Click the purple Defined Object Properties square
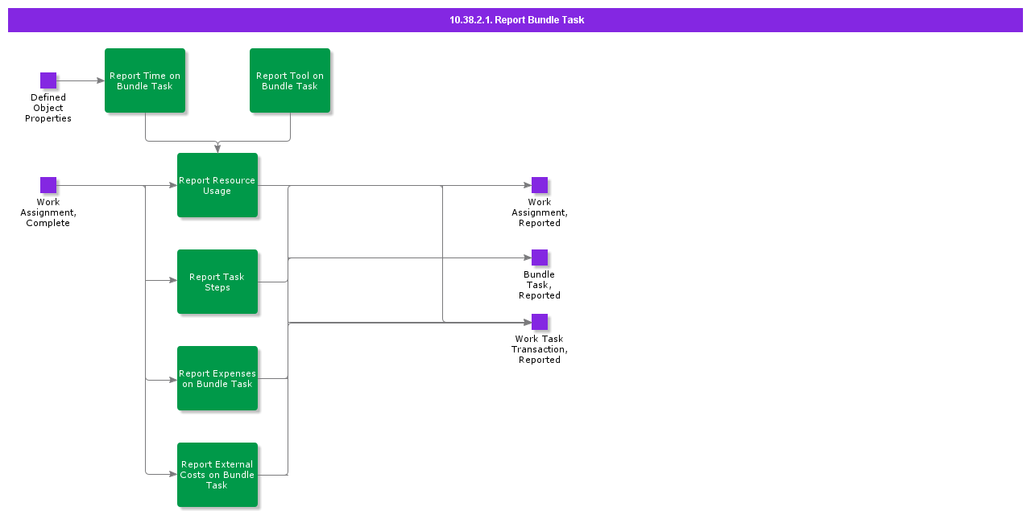 point(48,80)
